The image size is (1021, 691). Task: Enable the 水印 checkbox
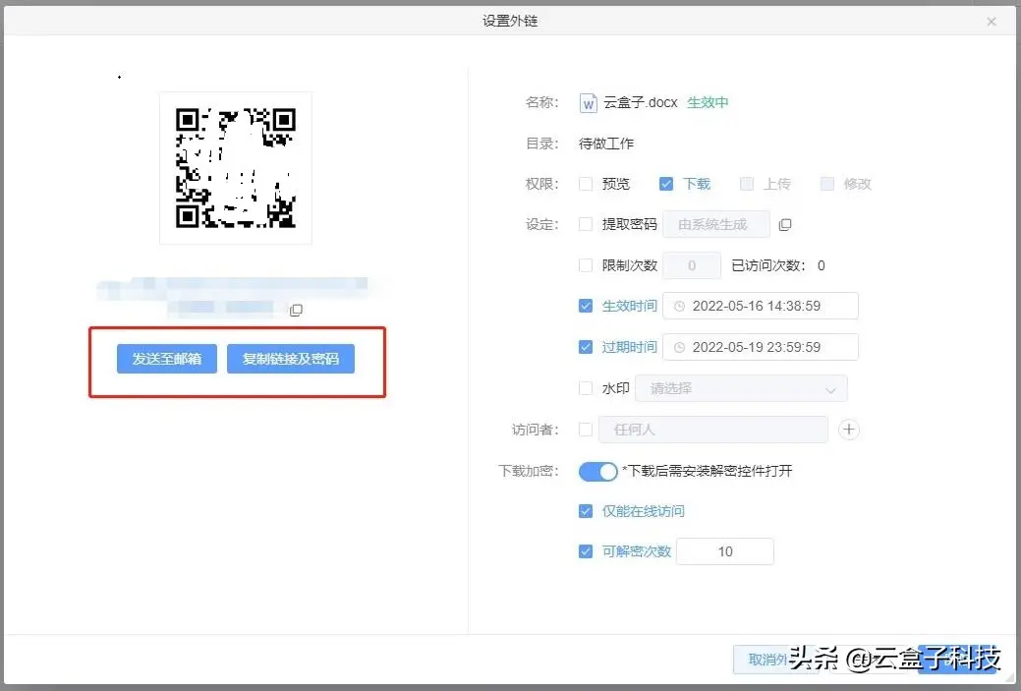586,388
